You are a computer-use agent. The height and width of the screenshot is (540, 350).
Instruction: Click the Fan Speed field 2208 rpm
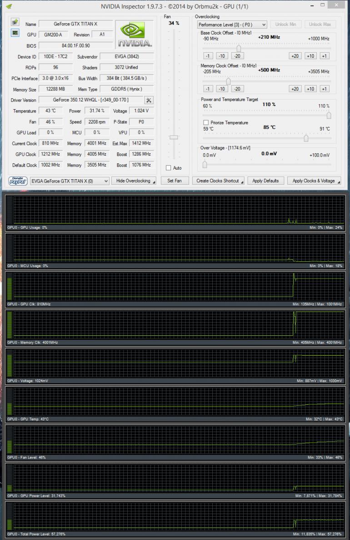click(97, 122)
